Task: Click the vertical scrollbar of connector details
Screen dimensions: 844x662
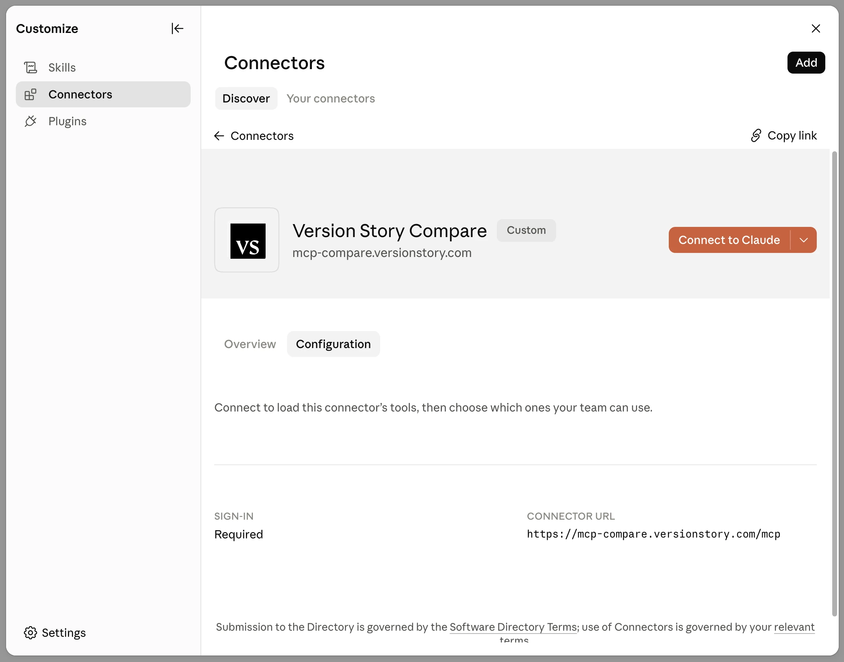Action: coord(834,383)
